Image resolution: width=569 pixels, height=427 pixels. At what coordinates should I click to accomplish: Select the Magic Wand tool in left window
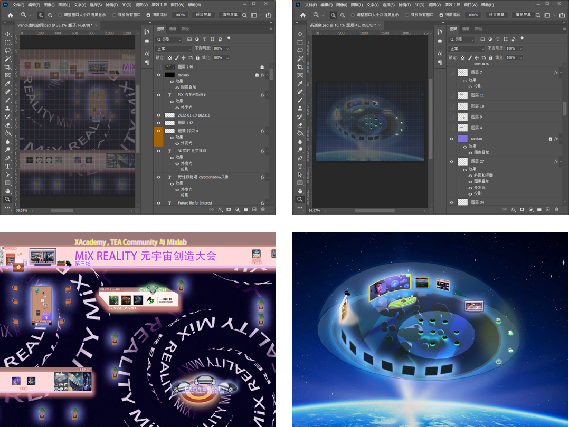click(7, 59)
